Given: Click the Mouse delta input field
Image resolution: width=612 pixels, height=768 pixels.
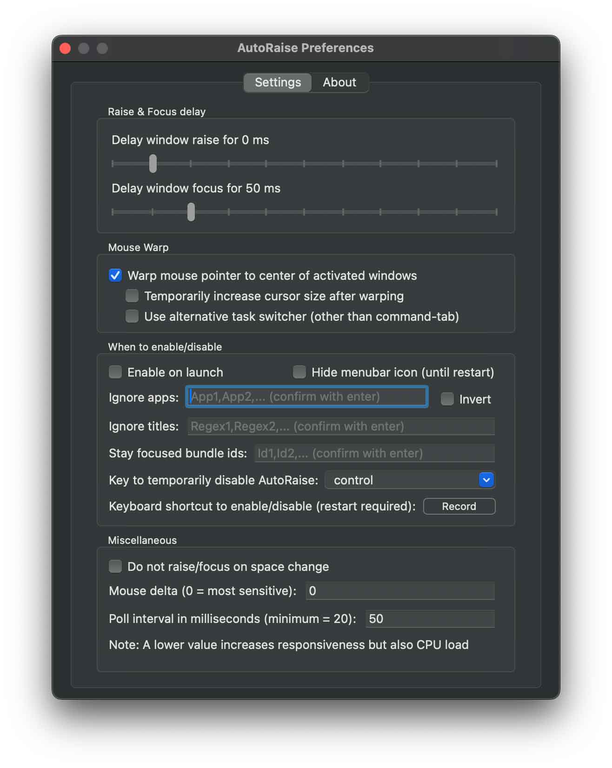Looking at the screenshot, I should pyautogui.click(x=400, y=591).
